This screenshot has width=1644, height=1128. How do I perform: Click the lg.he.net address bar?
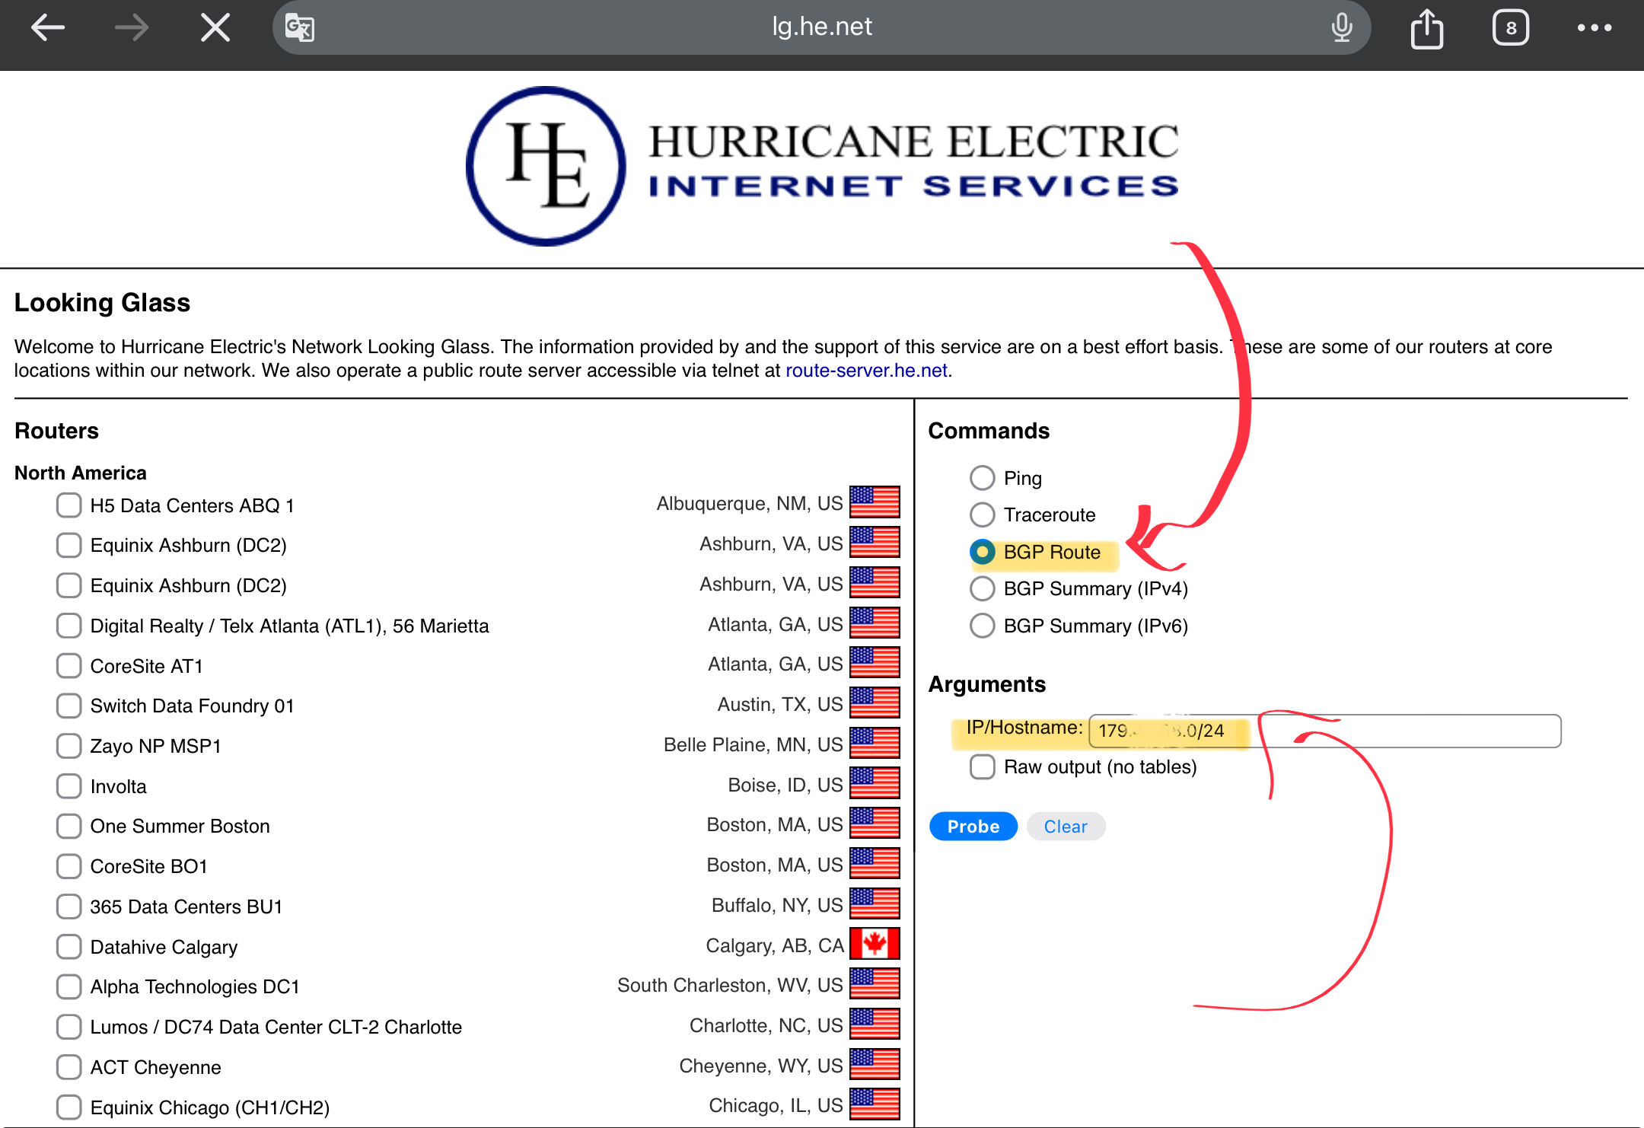pos(822,27)
